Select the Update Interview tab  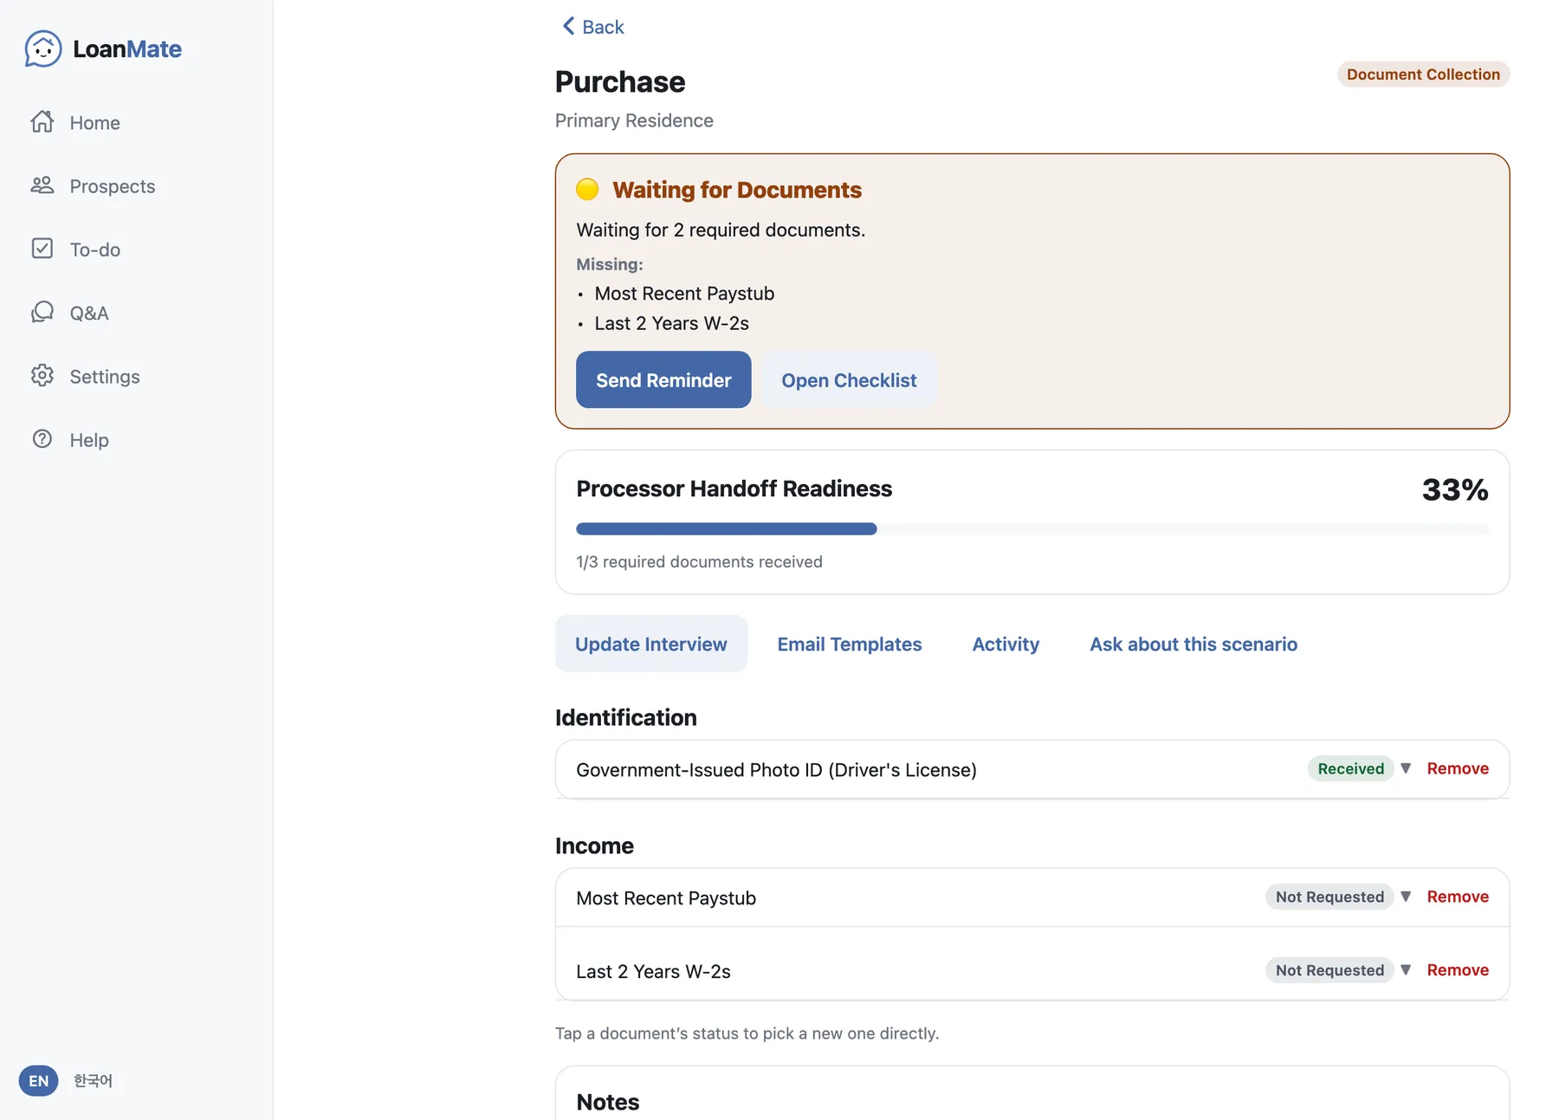(651, 644)
